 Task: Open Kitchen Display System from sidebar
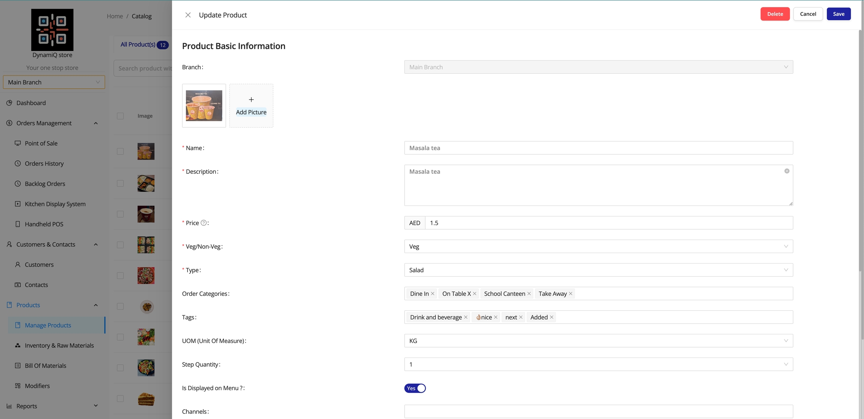tap(55, 204)
